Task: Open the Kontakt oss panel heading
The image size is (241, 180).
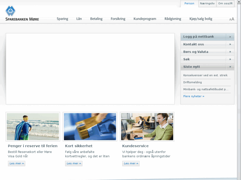Action: pos(194,44)
